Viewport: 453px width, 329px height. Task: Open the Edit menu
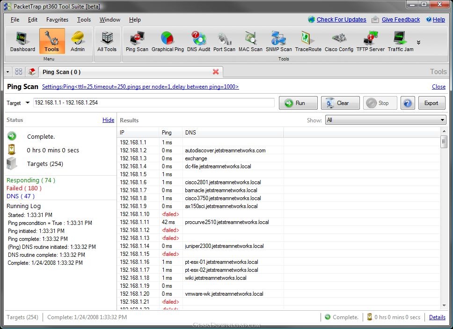pos(33,20)
